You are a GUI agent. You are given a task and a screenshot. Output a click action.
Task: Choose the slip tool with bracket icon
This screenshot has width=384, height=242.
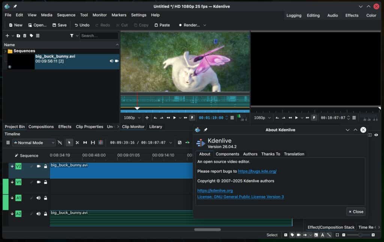click(93, 143)
